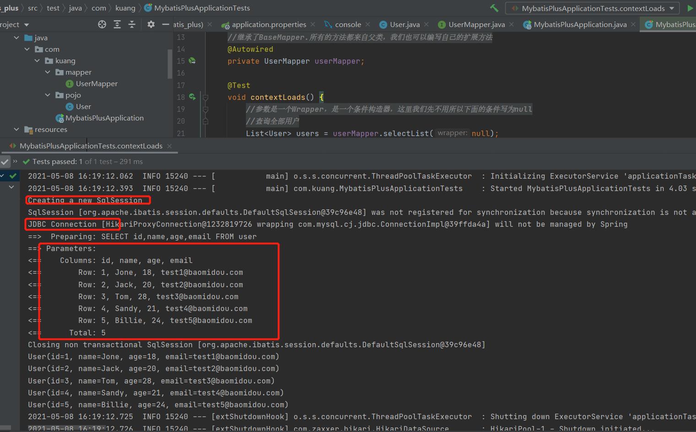696x432 pixels.
Task: Click the double-arrow more toolbar actions
Action: click(x=15, y=161)
